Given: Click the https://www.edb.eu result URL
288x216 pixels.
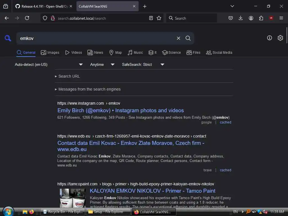Looking at the screenshot, I should (132, 136).
